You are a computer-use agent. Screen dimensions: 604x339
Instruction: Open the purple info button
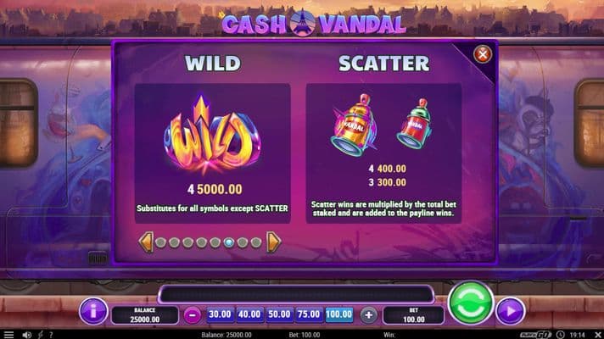(92, 311)
